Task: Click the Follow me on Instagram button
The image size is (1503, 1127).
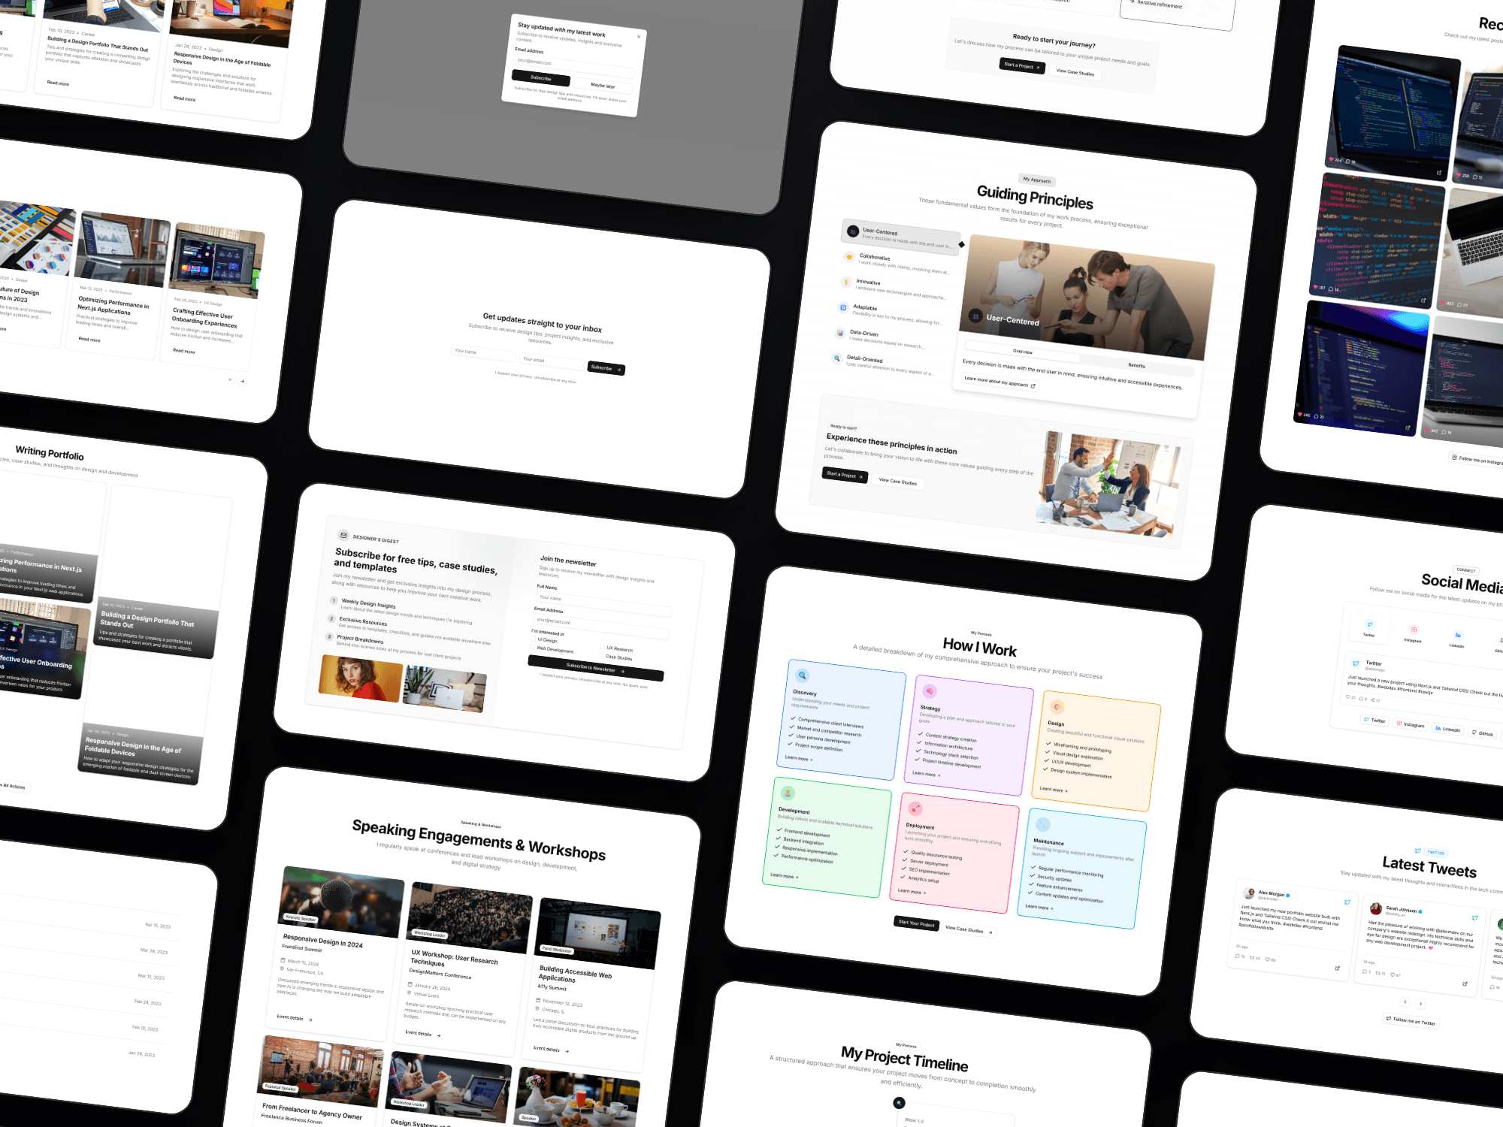Action: pyautogui.click(x=1477, y=460)
